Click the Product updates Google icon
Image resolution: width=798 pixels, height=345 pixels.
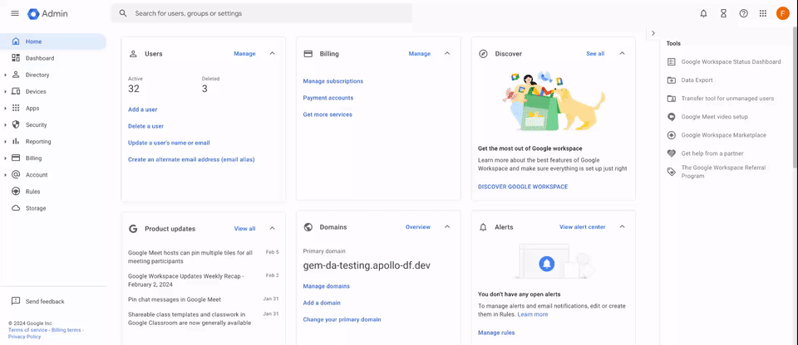[133, 229]
